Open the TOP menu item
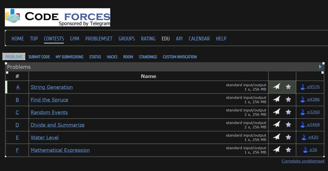The width and height of the screenshot is (328, 171). (34, 39)
